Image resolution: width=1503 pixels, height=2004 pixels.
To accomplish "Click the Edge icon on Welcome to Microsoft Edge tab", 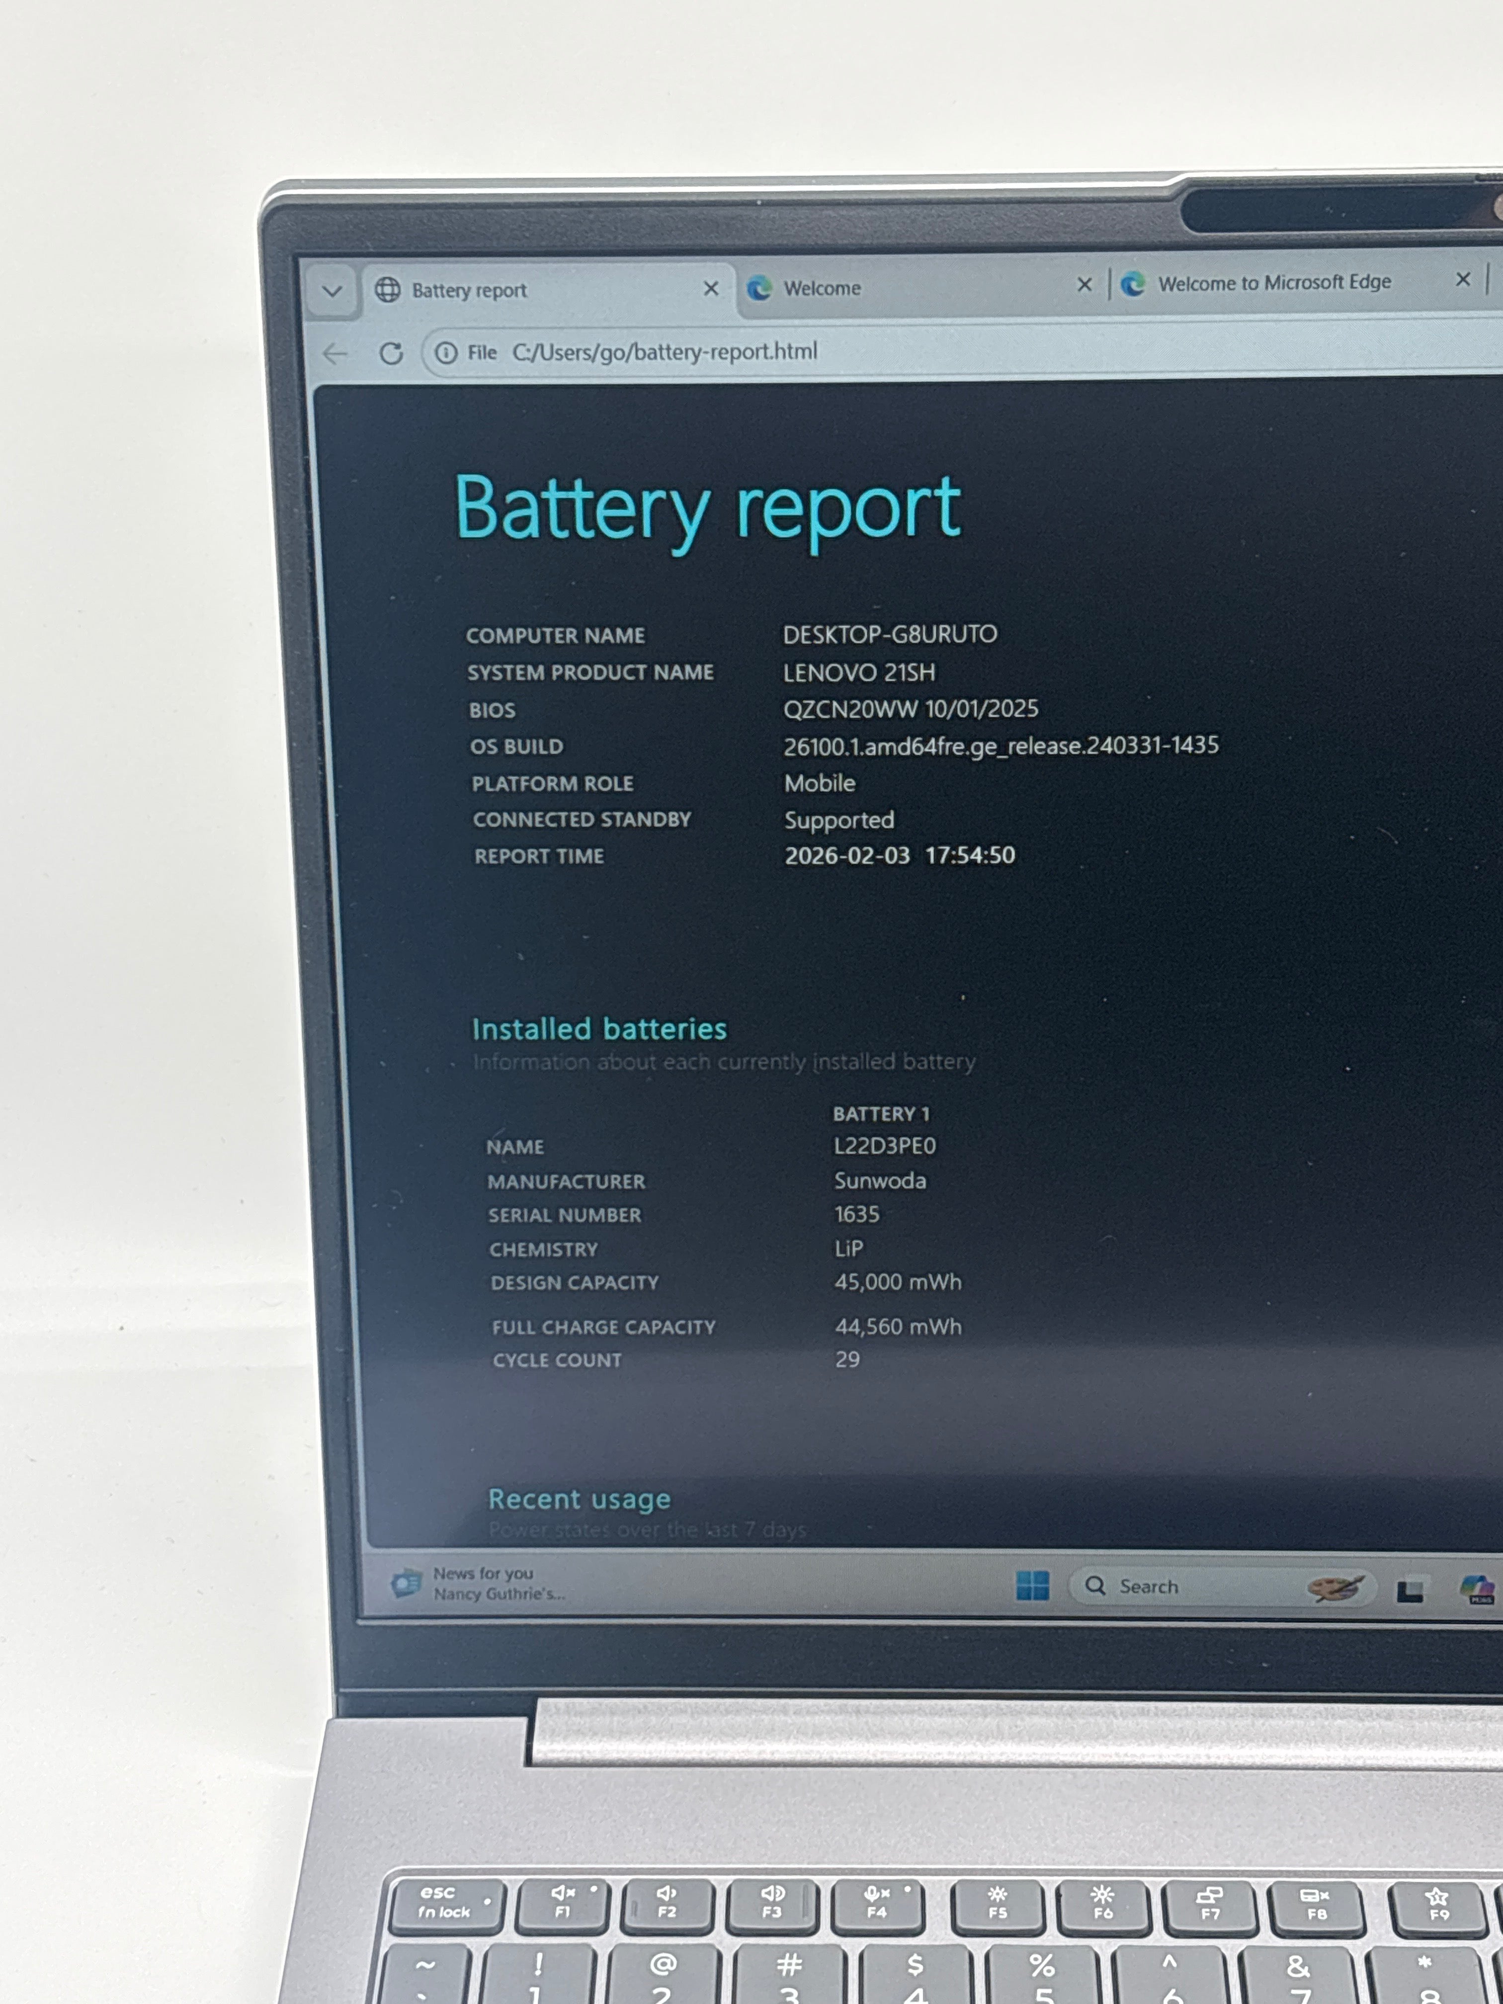I will point(1132,284).
